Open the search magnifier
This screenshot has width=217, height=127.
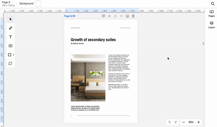[213, 4]
